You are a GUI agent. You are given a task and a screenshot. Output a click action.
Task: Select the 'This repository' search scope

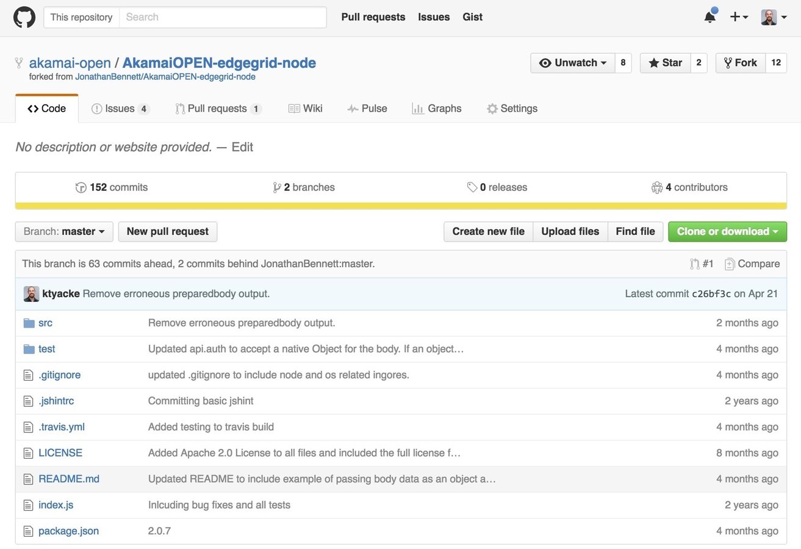tap(81, 17)
